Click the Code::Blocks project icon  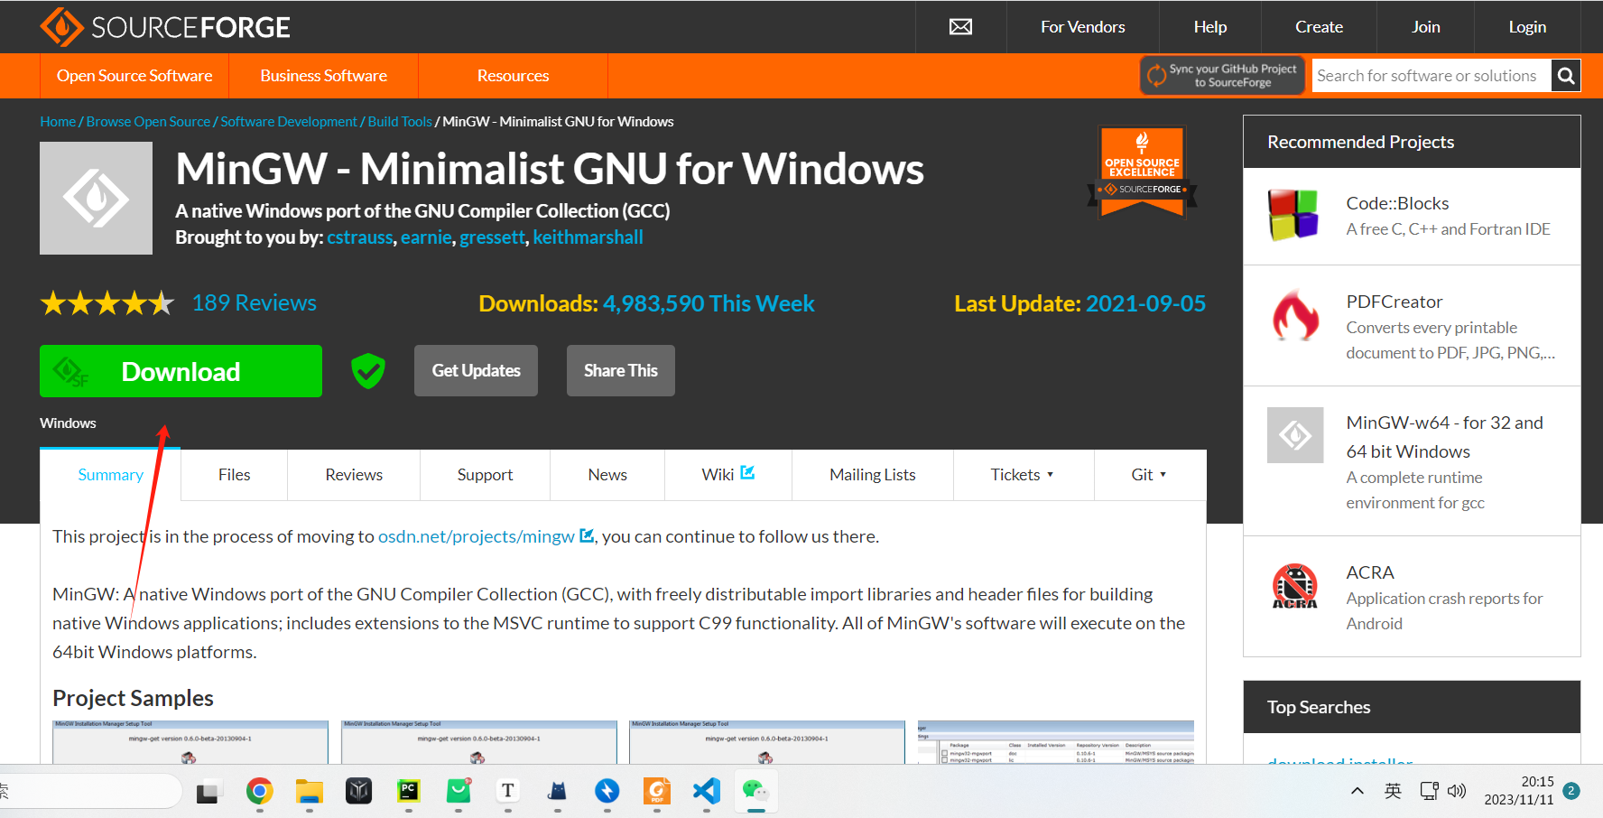[x=1293, y=215]
